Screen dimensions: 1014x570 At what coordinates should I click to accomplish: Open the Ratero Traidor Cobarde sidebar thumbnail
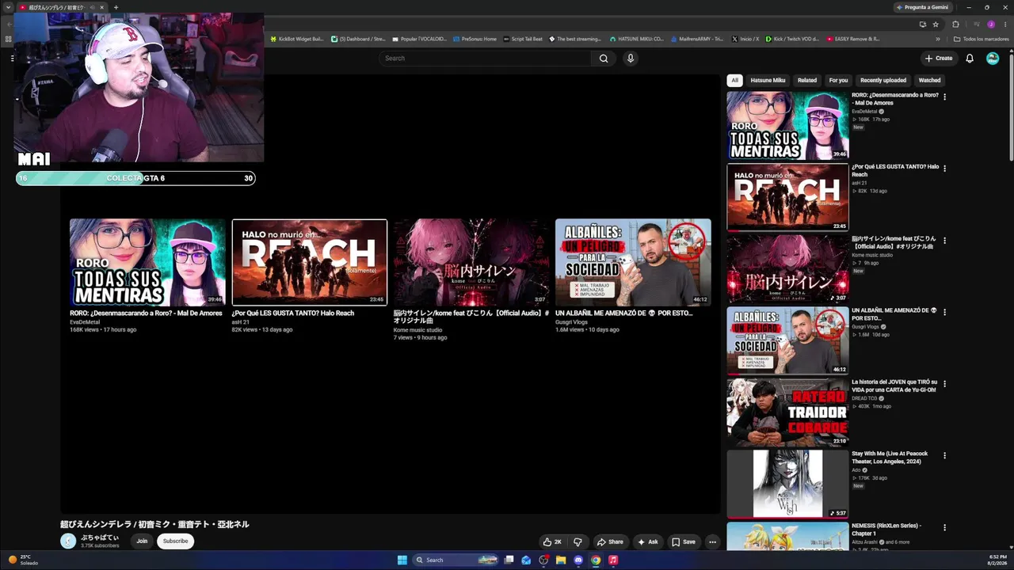(x=787, y=412)
